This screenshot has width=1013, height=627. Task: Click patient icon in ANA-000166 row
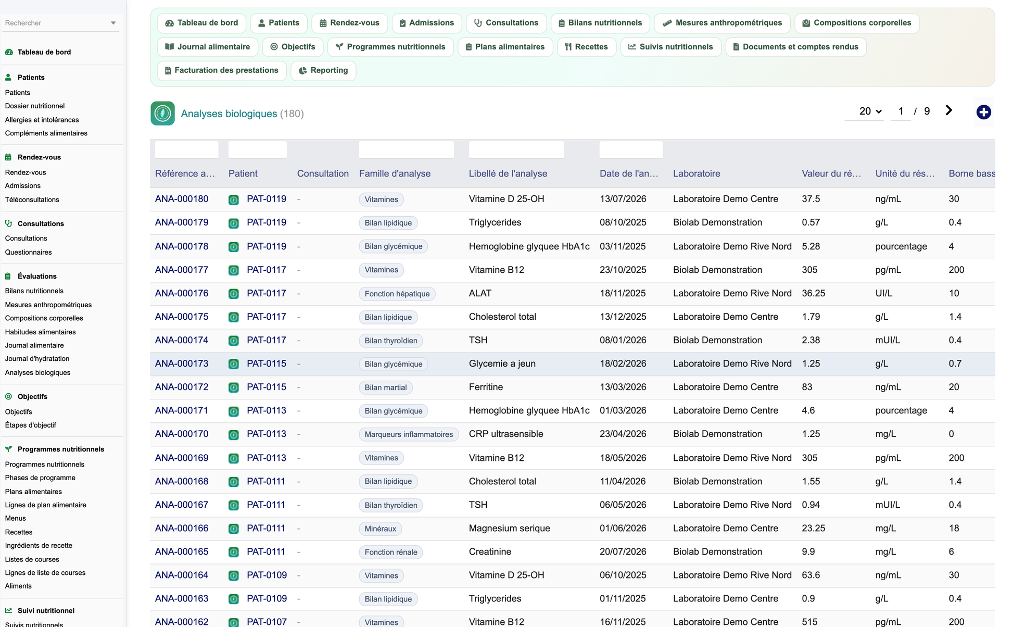234,529
